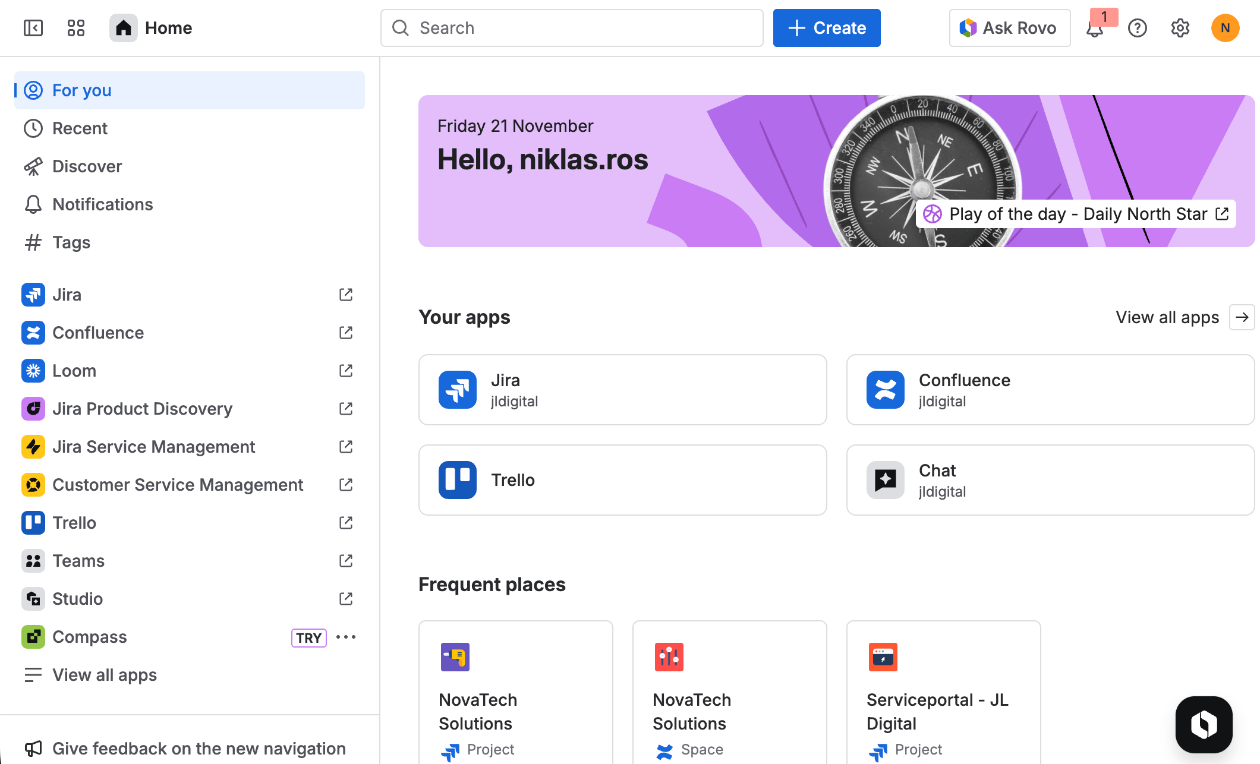Screen dimensions: 1260x764
Task: Click the Home house icon
Action: [123, 28]
